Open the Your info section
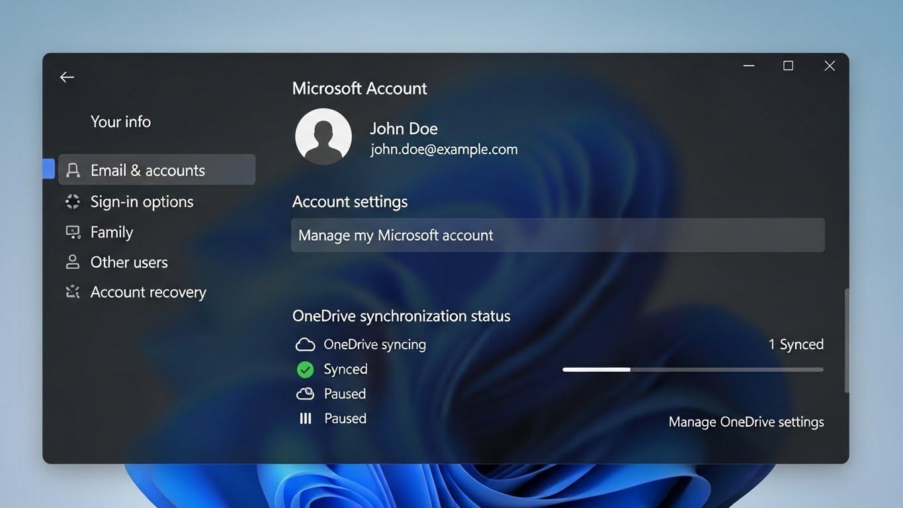 [120, 122]
